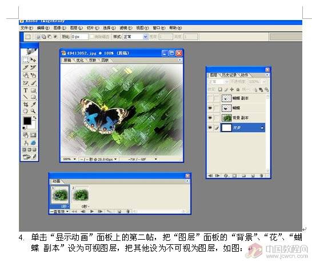Toggle link box of 背景 副本 layer
312x262 pixels.
point(217,117)
